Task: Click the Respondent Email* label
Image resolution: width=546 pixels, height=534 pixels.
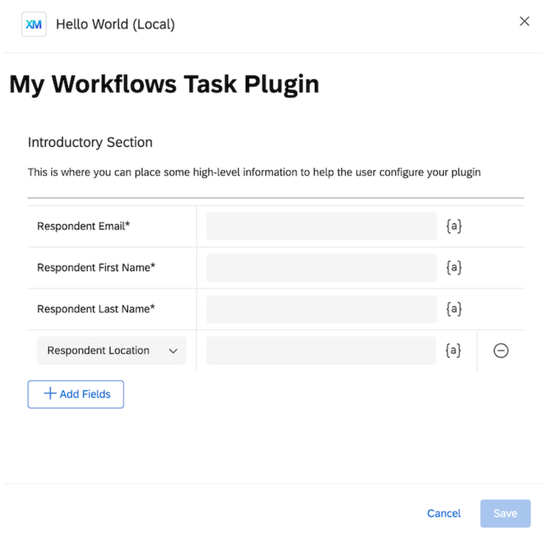Action: coord(84,226)
